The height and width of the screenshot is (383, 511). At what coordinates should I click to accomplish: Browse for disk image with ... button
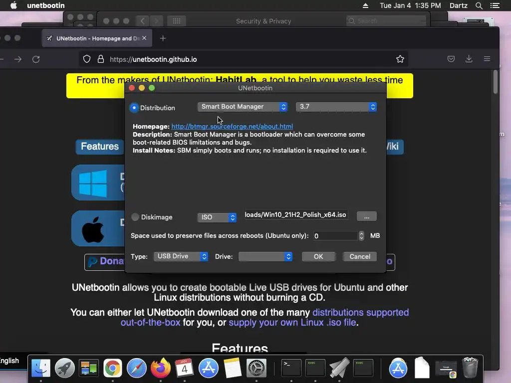click(x=367, y=216)
